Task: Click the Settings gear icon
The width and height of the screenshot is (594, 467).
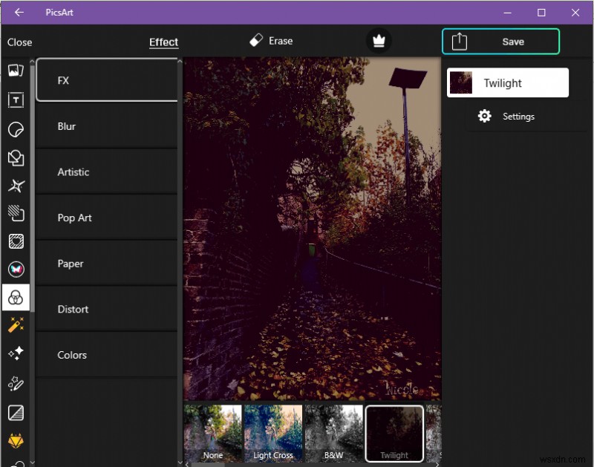Action: [485, 116]
